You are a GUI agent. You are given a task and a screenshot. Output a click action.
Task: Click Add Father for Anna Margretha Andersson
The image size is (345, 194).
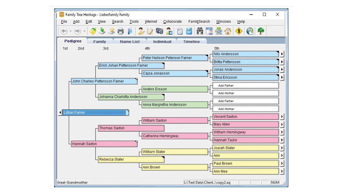point(246,101)
